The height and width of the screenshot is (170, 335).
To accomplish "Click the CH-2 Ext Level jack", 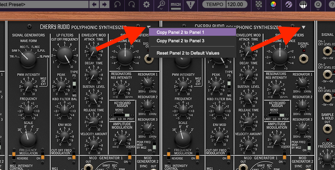I will 327,75.
